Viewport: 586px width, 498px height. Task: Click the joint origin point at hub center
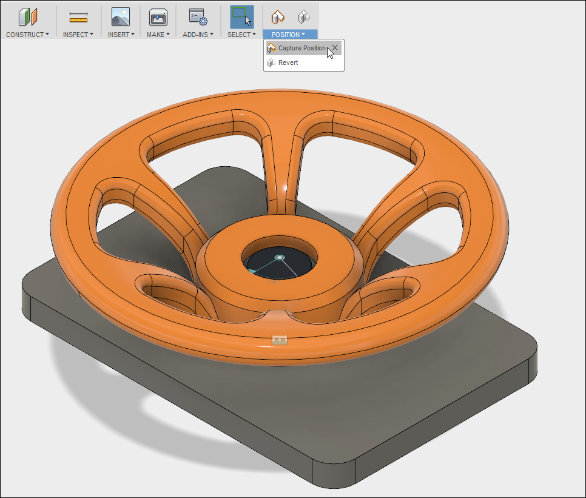click(279, 258)
